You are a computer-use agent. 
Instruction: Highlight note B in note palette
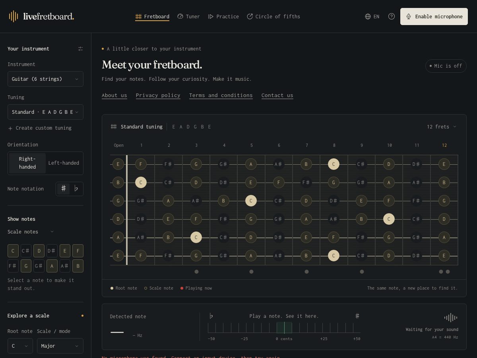[x=78, y=266]
